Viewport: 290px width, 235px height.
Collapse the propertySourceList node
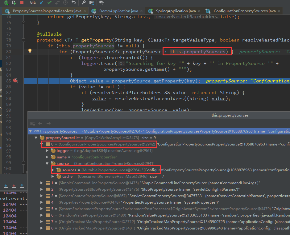[x=36, y=137]
